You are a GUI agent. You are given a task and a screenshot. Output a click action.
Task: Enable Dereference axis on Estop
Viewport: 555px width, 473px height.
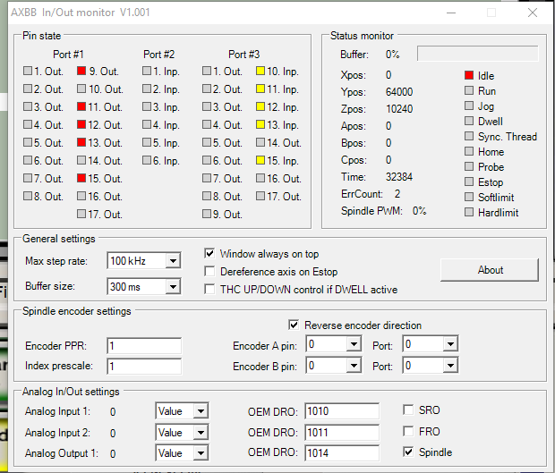209,272
